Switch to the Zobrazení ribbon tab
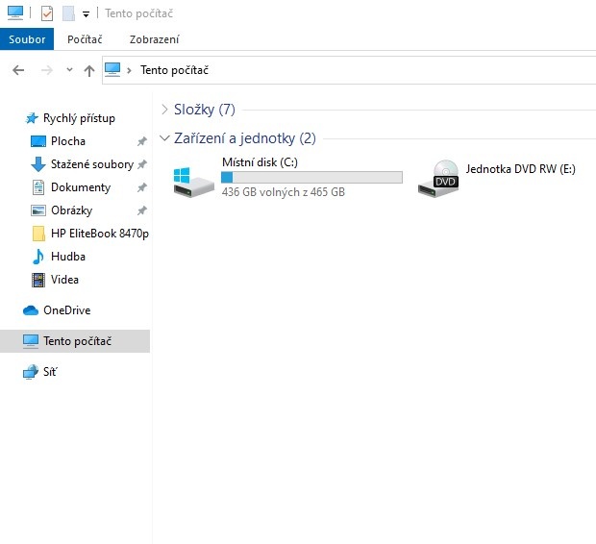Viewport: 596px width, 544px height. (x=155, y=39)
